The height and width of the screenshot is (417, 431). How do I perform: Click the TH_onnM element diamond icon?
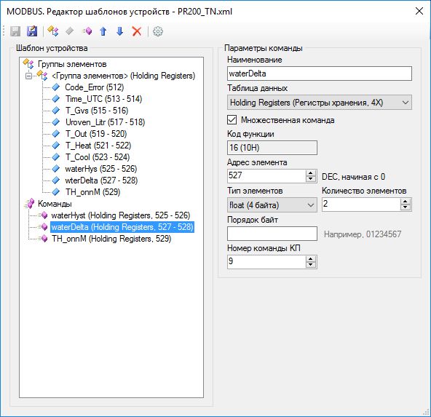tap(56, 192)
